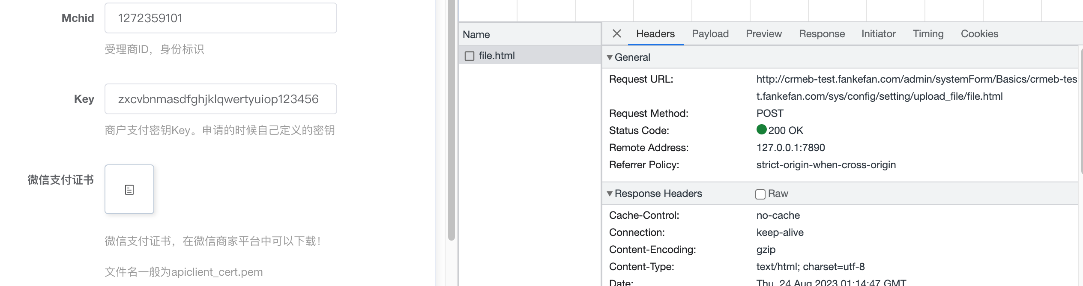Click the Status Code label

tap(639, 131)
